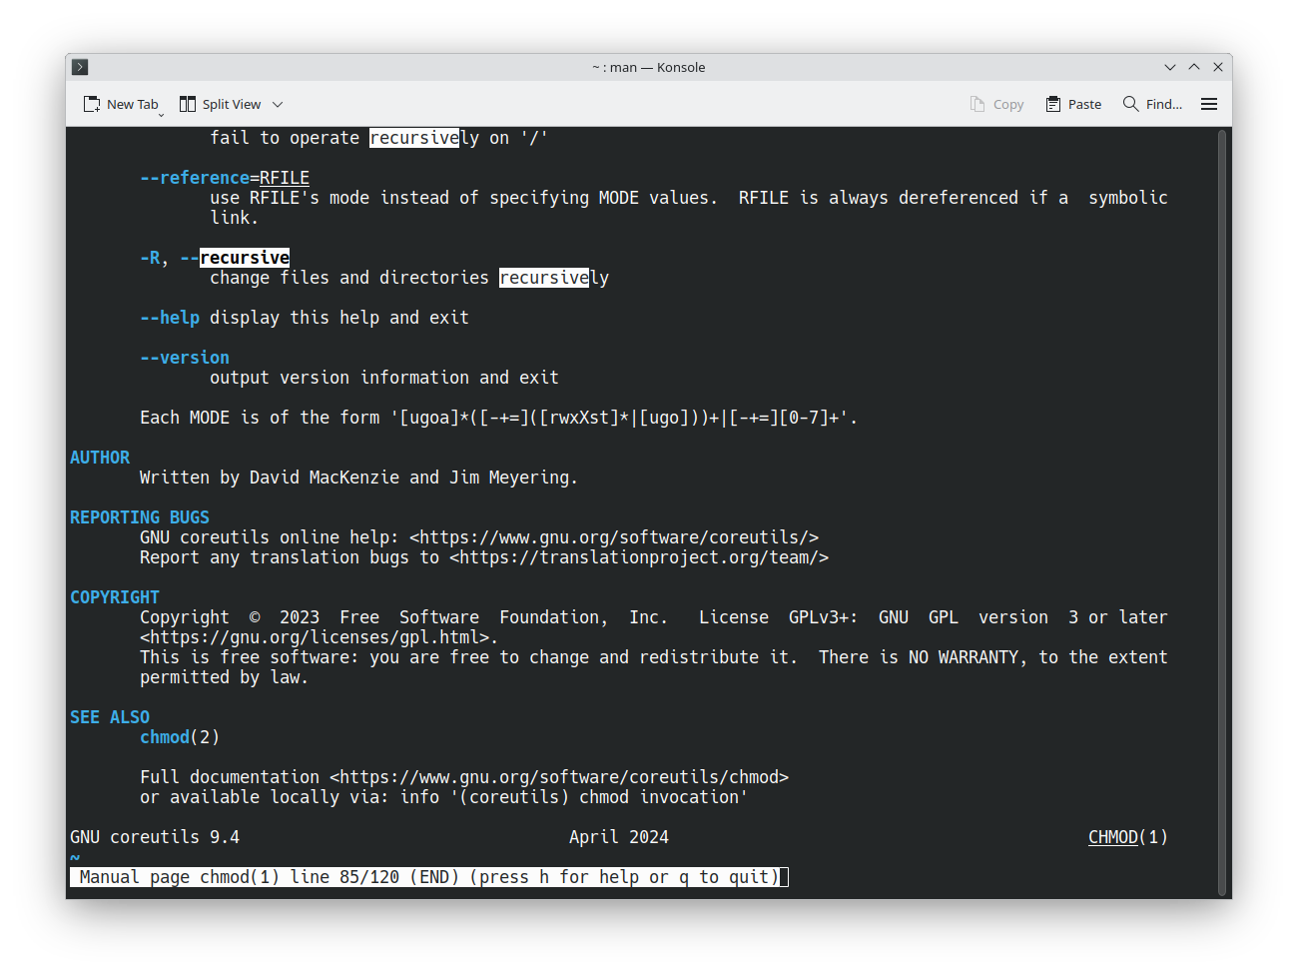Open the New Tab dropdown arrow
The width and height of the screenshot is (1298, 977).
(x=161, y=114)
